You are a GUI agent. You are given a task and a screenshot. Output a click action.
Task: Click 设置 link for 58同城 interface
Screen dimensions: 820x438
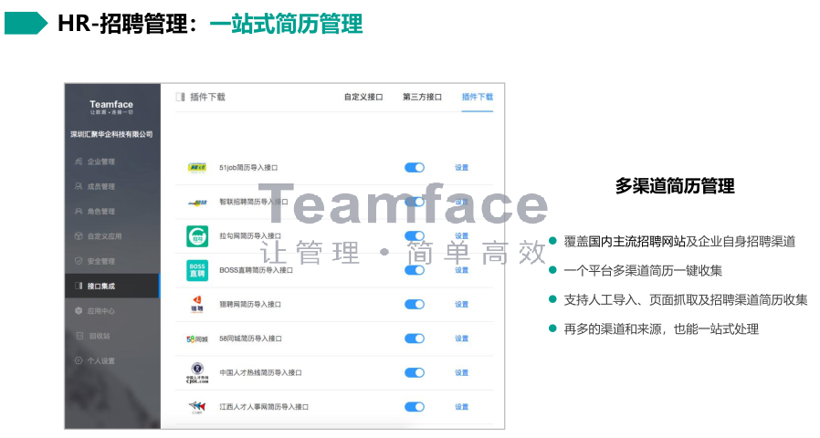(461, 339)
